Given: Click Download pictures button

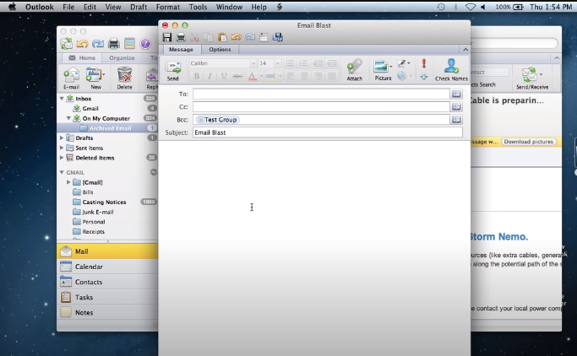Looking at the screenshot, I should click(x=529, y=142).
